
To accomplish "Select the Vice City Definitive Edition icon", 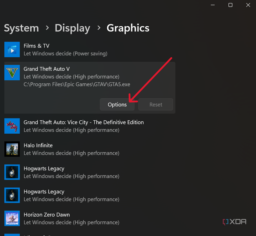I will 12,126.
